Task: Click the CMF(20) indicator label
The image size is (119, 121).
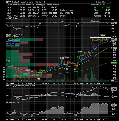Action: [13, 102]
